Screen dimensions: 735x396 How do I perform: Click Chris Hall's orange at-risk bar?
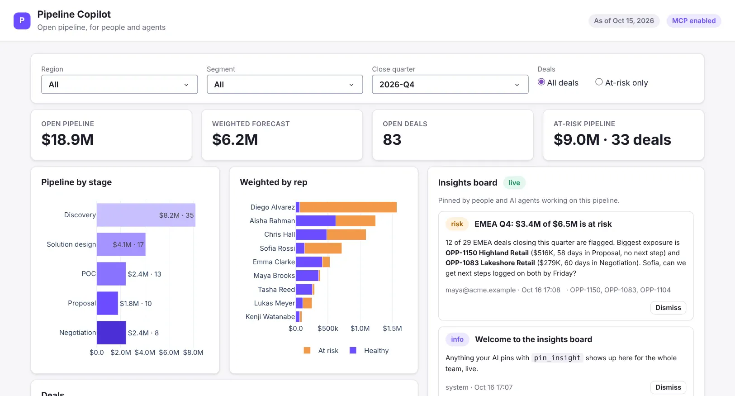[x=346, y=234]
